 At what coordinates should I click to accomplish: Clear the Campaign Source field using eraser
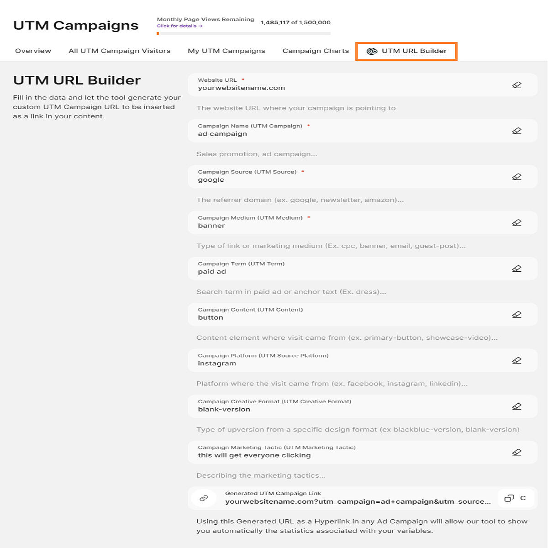coord(516,177)
